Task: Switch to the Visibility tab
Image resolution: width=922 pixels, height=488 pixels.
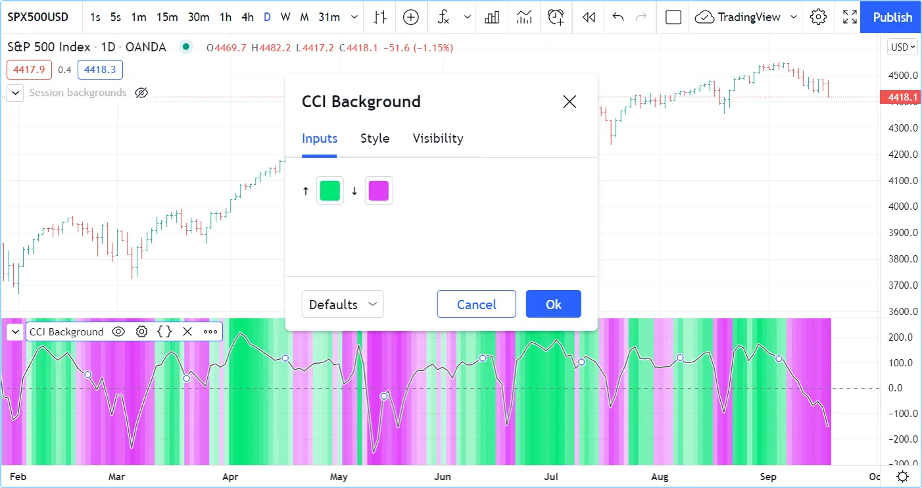Action: tap(438, 138)
